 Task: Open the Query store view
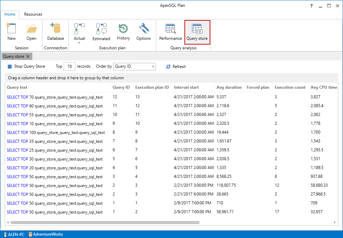(x=197, y=32)
